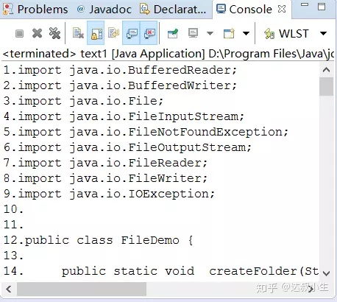Image resolution: width=337 pixels, height=302 pixels.
Task: Click the WLST toolbar button
Action: (286, 33)
